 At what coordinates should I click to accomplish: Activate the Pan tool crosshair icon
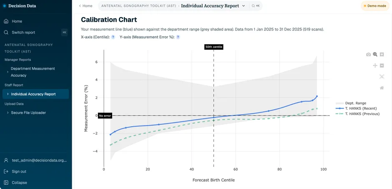pyautogui.click(x=375, y=66)
